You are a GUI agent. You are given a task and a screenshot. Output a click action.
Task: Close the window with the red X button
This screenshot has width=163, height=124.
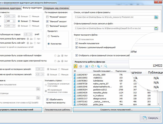coord(159,2)
